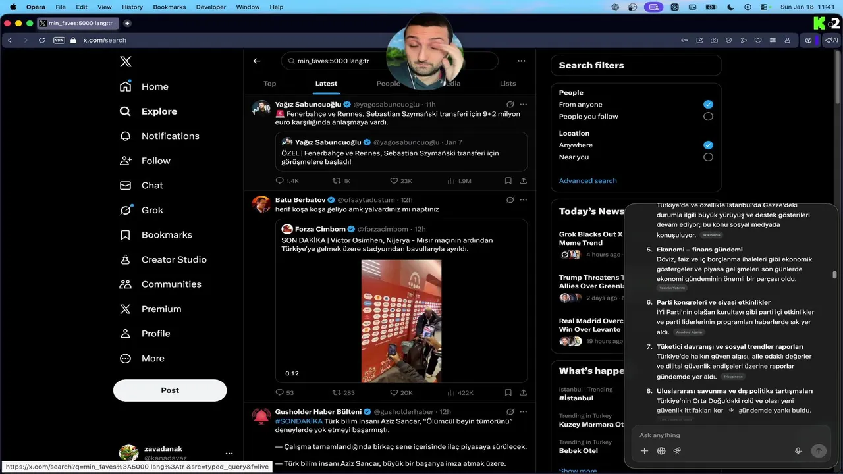Select the Anywhere location radio option

[x=708, y=145]
